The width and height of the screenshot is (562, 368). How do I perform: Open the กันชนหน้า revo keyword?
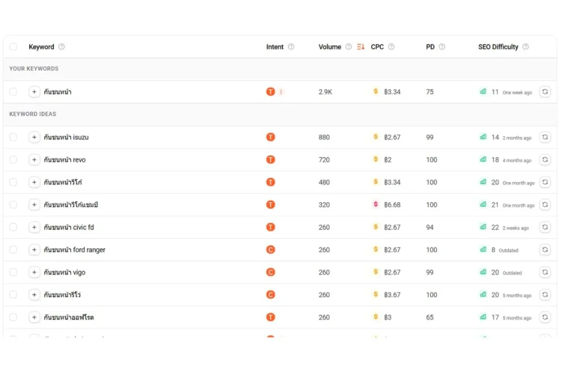[x=65, y=160]
